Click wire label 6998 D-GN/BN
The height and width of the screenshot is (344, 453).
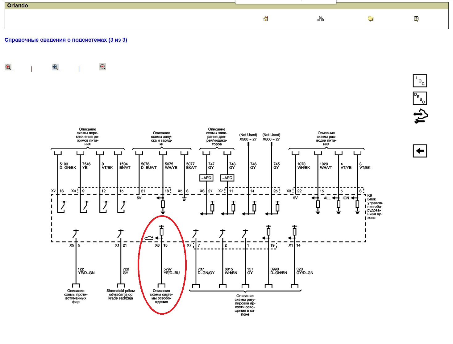279,271
